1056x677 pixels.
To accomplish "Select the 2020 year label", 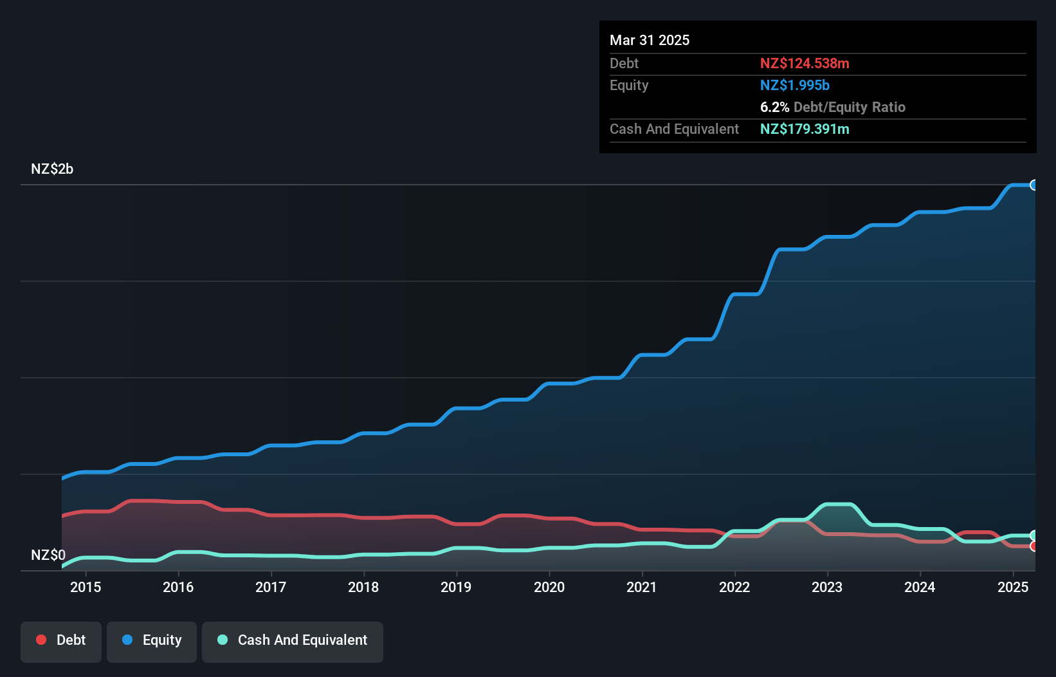I will coord(550,587).
